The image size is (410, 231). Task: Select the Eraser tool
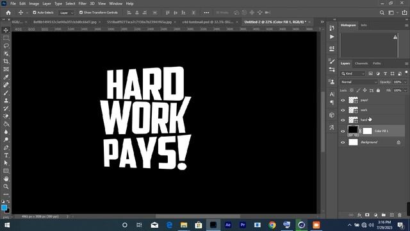tap(6, 116)
